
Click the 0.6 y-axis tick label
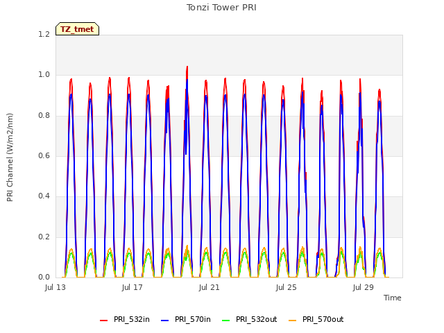(x=44, y=155)
